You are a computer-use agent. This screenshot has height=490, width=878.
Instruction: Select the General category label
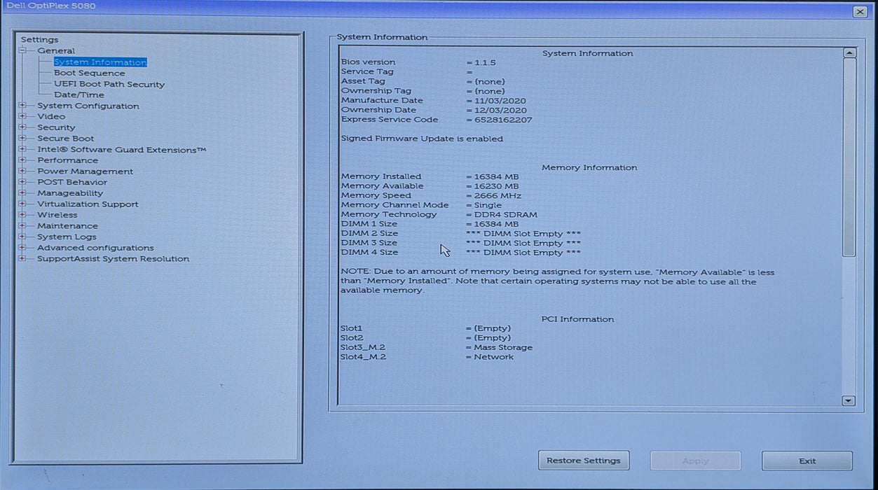[56, 50]
